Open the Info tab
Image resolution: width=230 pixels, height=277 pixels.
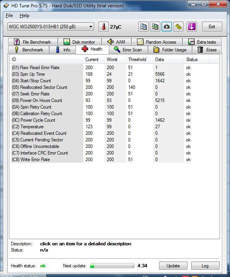pos(63,49)
